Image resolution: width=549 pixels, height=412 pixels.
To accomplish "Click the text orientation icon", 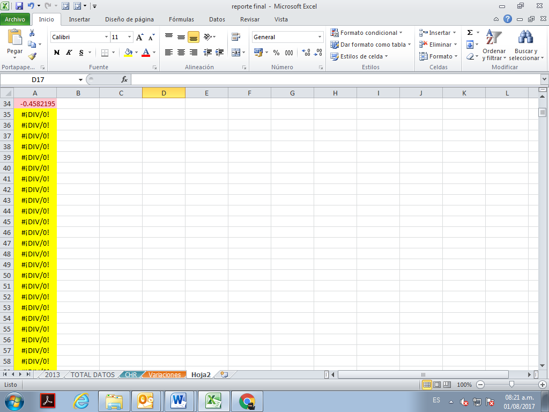I will 207,37.
